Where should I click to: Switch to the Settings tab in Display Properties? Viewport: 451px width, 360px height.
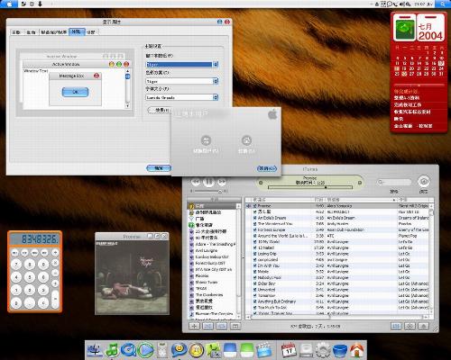click(91, 32)
